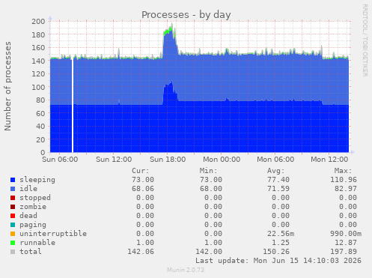Click uninterruptible average value 22.56m
Screen dimensions: 372x278
281,234
